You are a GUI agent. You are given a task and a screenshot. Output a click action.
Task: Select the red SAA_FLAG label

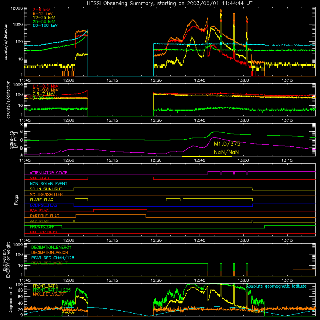click(x=39, y=211)
